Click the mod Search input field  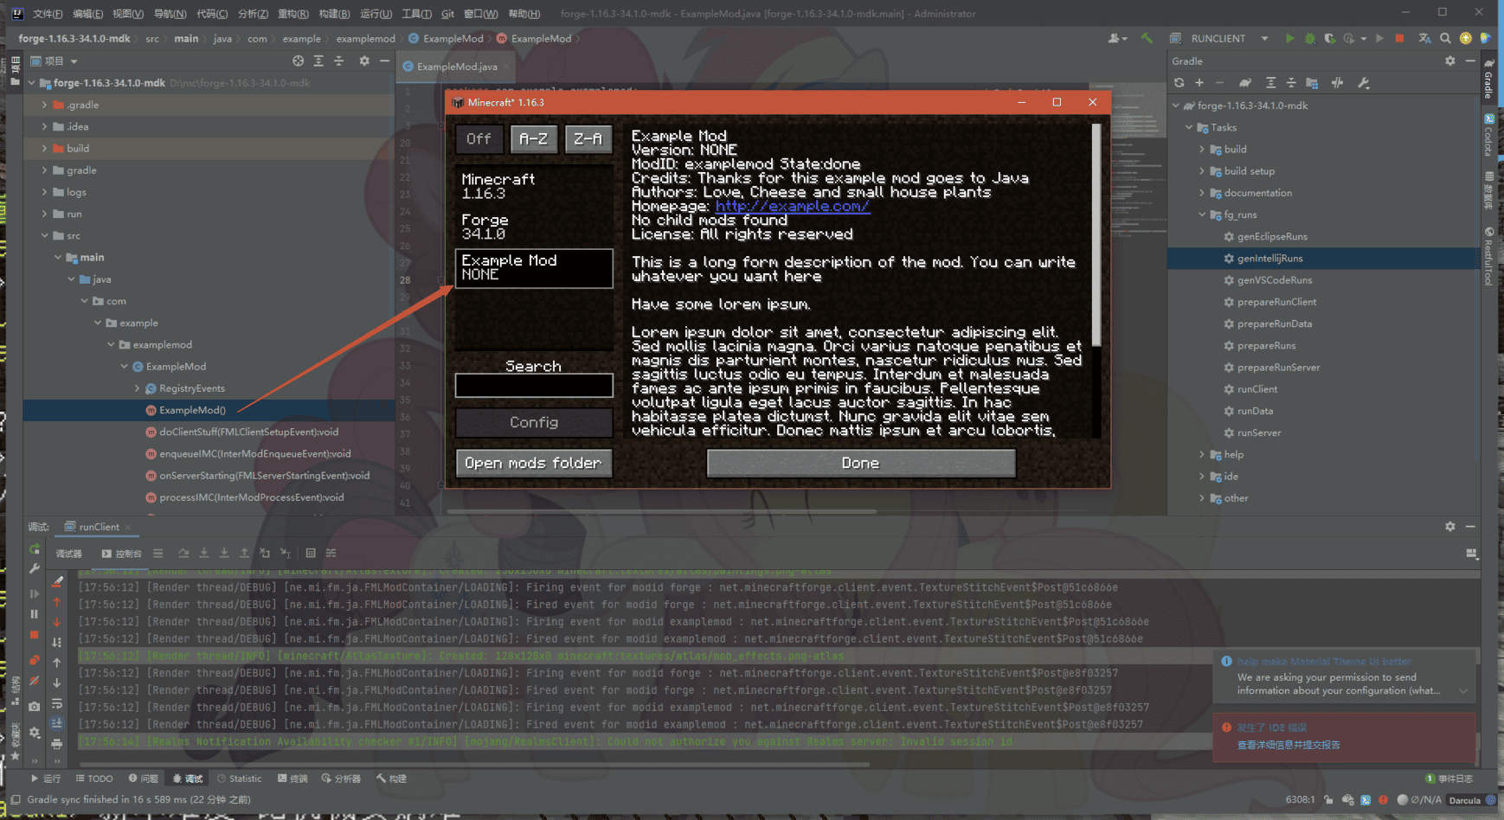pos(534,386)
